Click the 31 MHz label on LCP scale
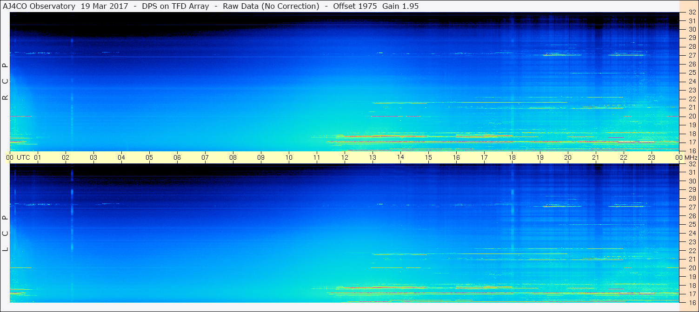This screenshot has width=699, height=312. (x=692, y=172)
